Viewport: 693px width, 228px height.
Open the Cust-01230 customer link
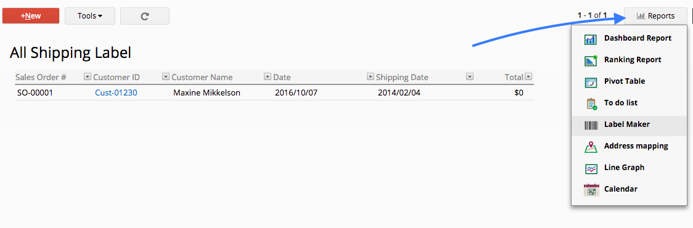point(116,93)
